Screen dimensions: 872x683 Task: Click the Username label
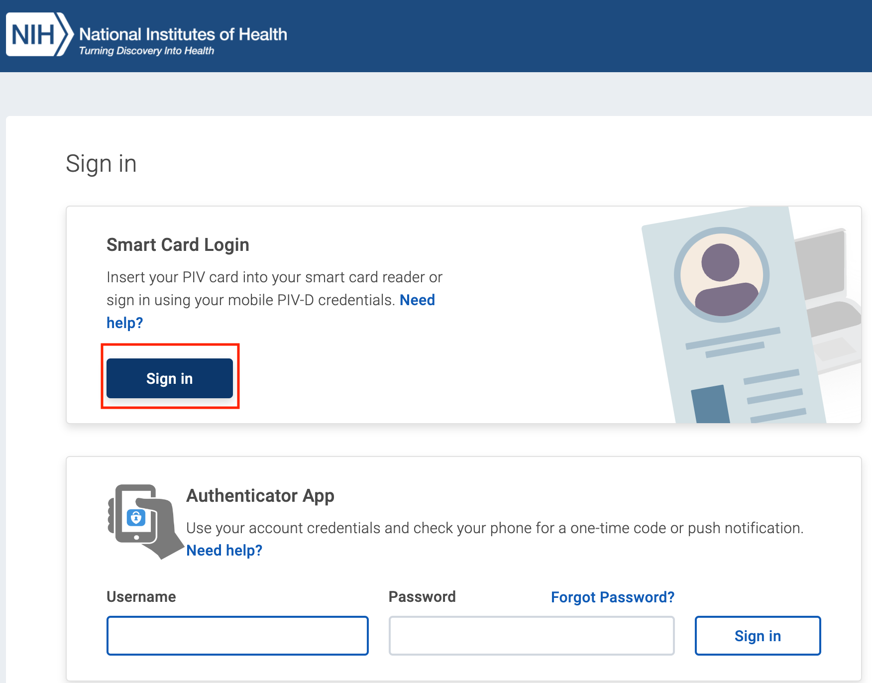pyautogui.click(x=141, y=597)
